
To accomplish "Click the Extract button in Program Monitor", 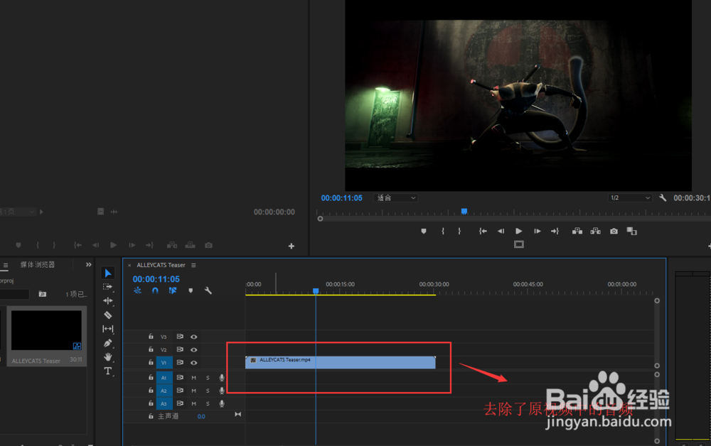I will (595, 232).
